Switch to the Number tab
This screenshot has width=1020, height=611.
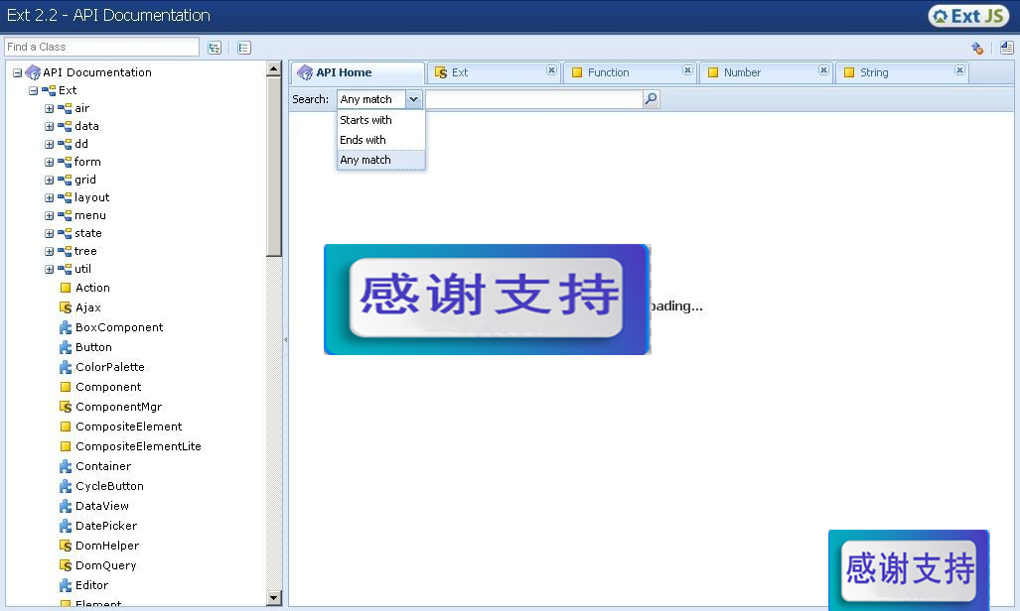[766, 72]
